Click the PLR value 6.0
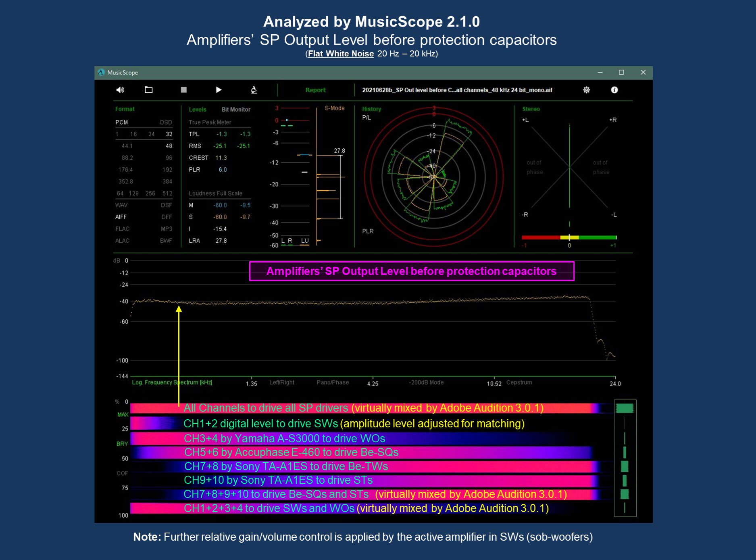The height and width of the screenshot is (560, 756). pos(223,170)
